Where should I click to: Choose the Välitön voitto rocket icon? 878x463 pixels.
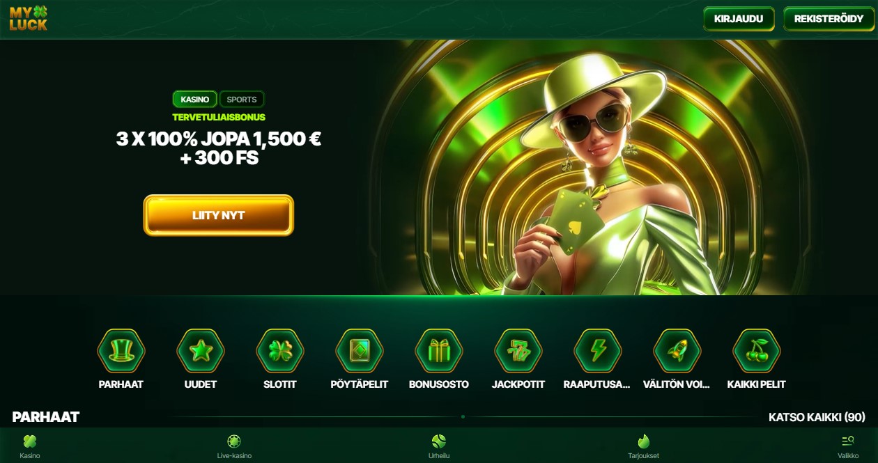(677, 351)
